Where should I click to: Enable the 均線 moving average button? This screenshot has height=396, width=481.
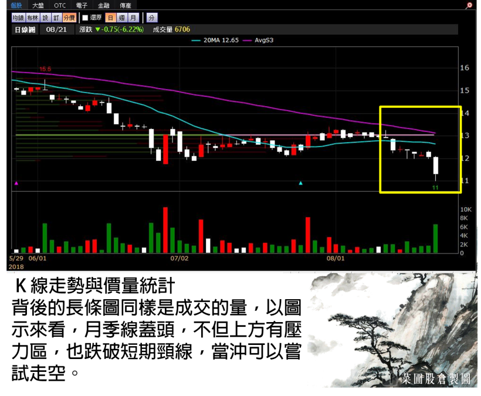point(18,18)
